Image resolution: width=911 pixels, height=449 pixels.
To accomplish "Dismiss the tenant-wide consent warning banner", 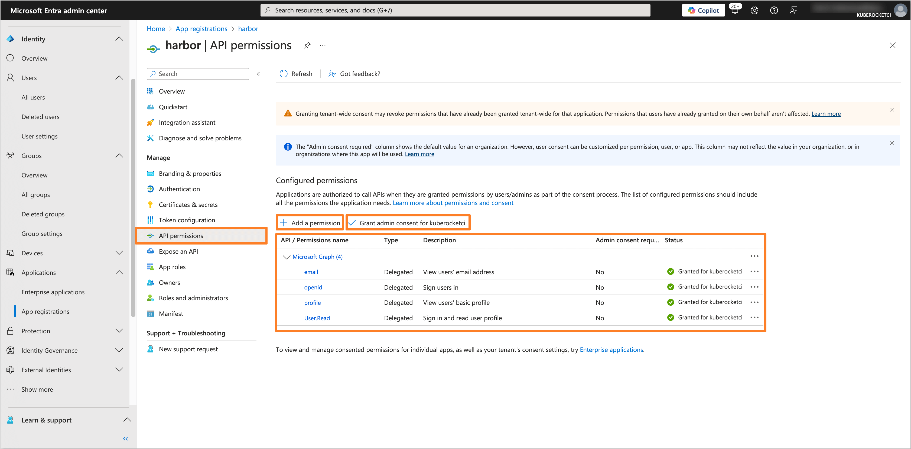I will 892,110.
